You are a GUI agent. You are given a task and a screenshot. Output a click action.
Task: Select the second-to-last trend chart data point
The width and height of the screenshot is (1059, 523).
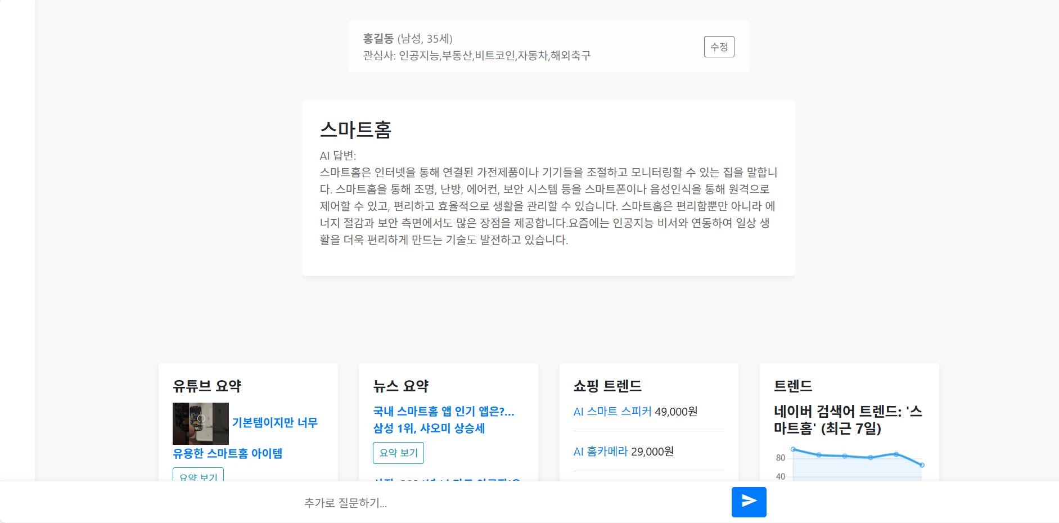(x=896, y=454)
